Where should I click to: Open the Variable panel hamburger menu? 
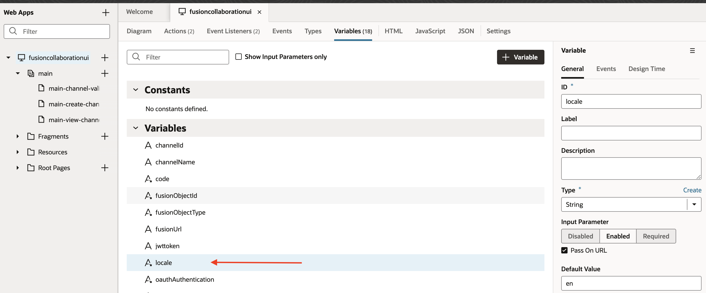click(692, 51)
